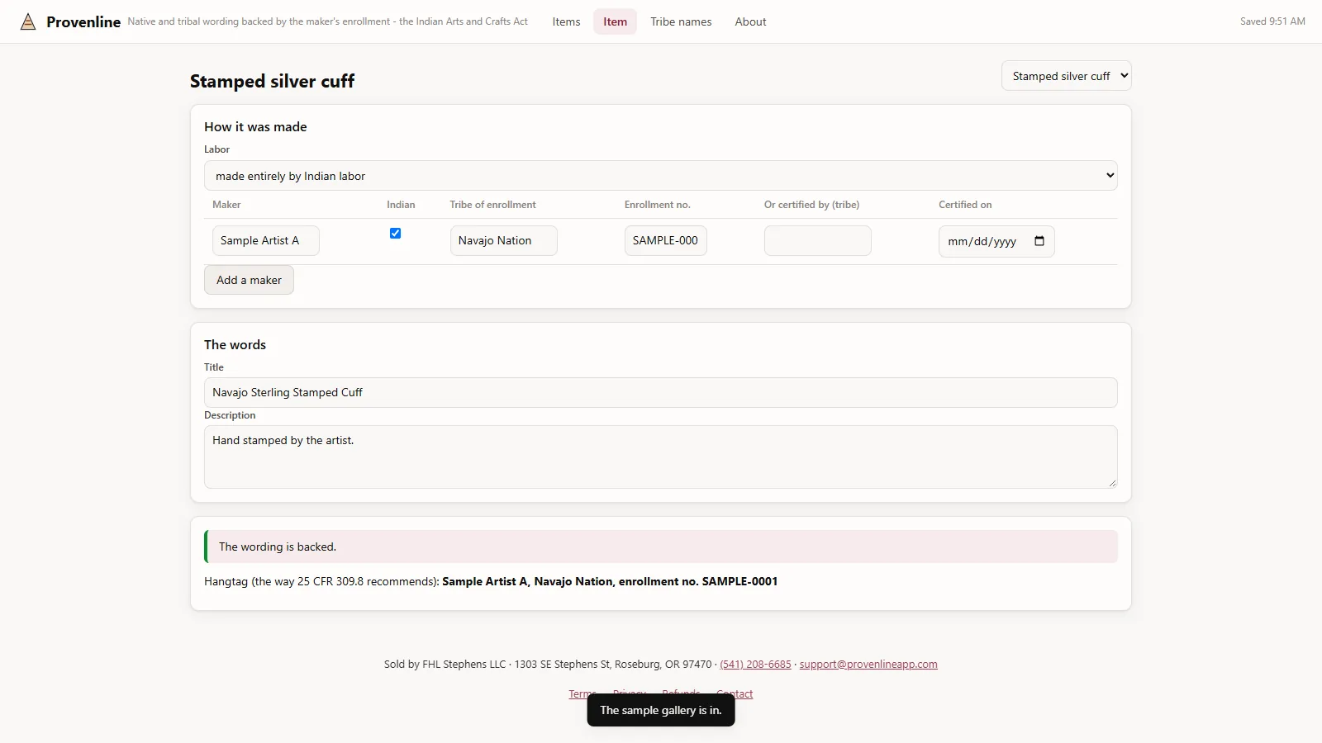Image resolution: width=1322 pixels, height=743 pixels.
Task: Open the calendar picker icon in Certified on
Action: coord(1039,241)
